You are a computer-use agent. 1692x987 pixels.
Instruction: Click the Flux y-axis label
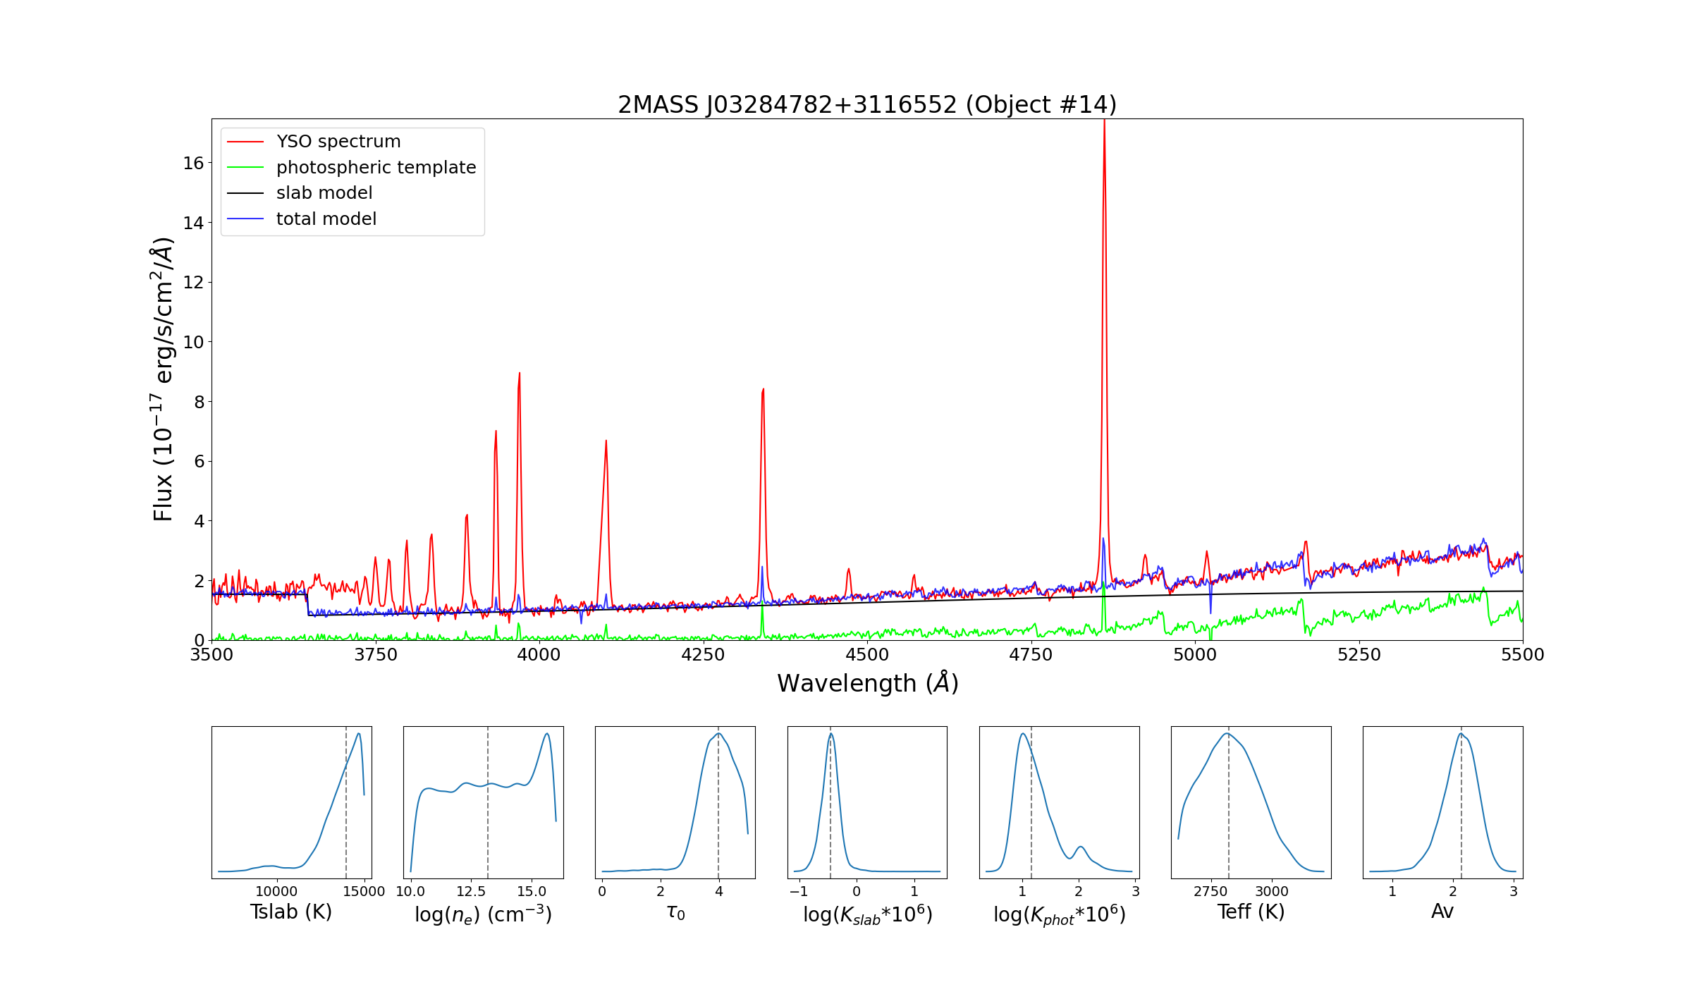click(163, 379)
